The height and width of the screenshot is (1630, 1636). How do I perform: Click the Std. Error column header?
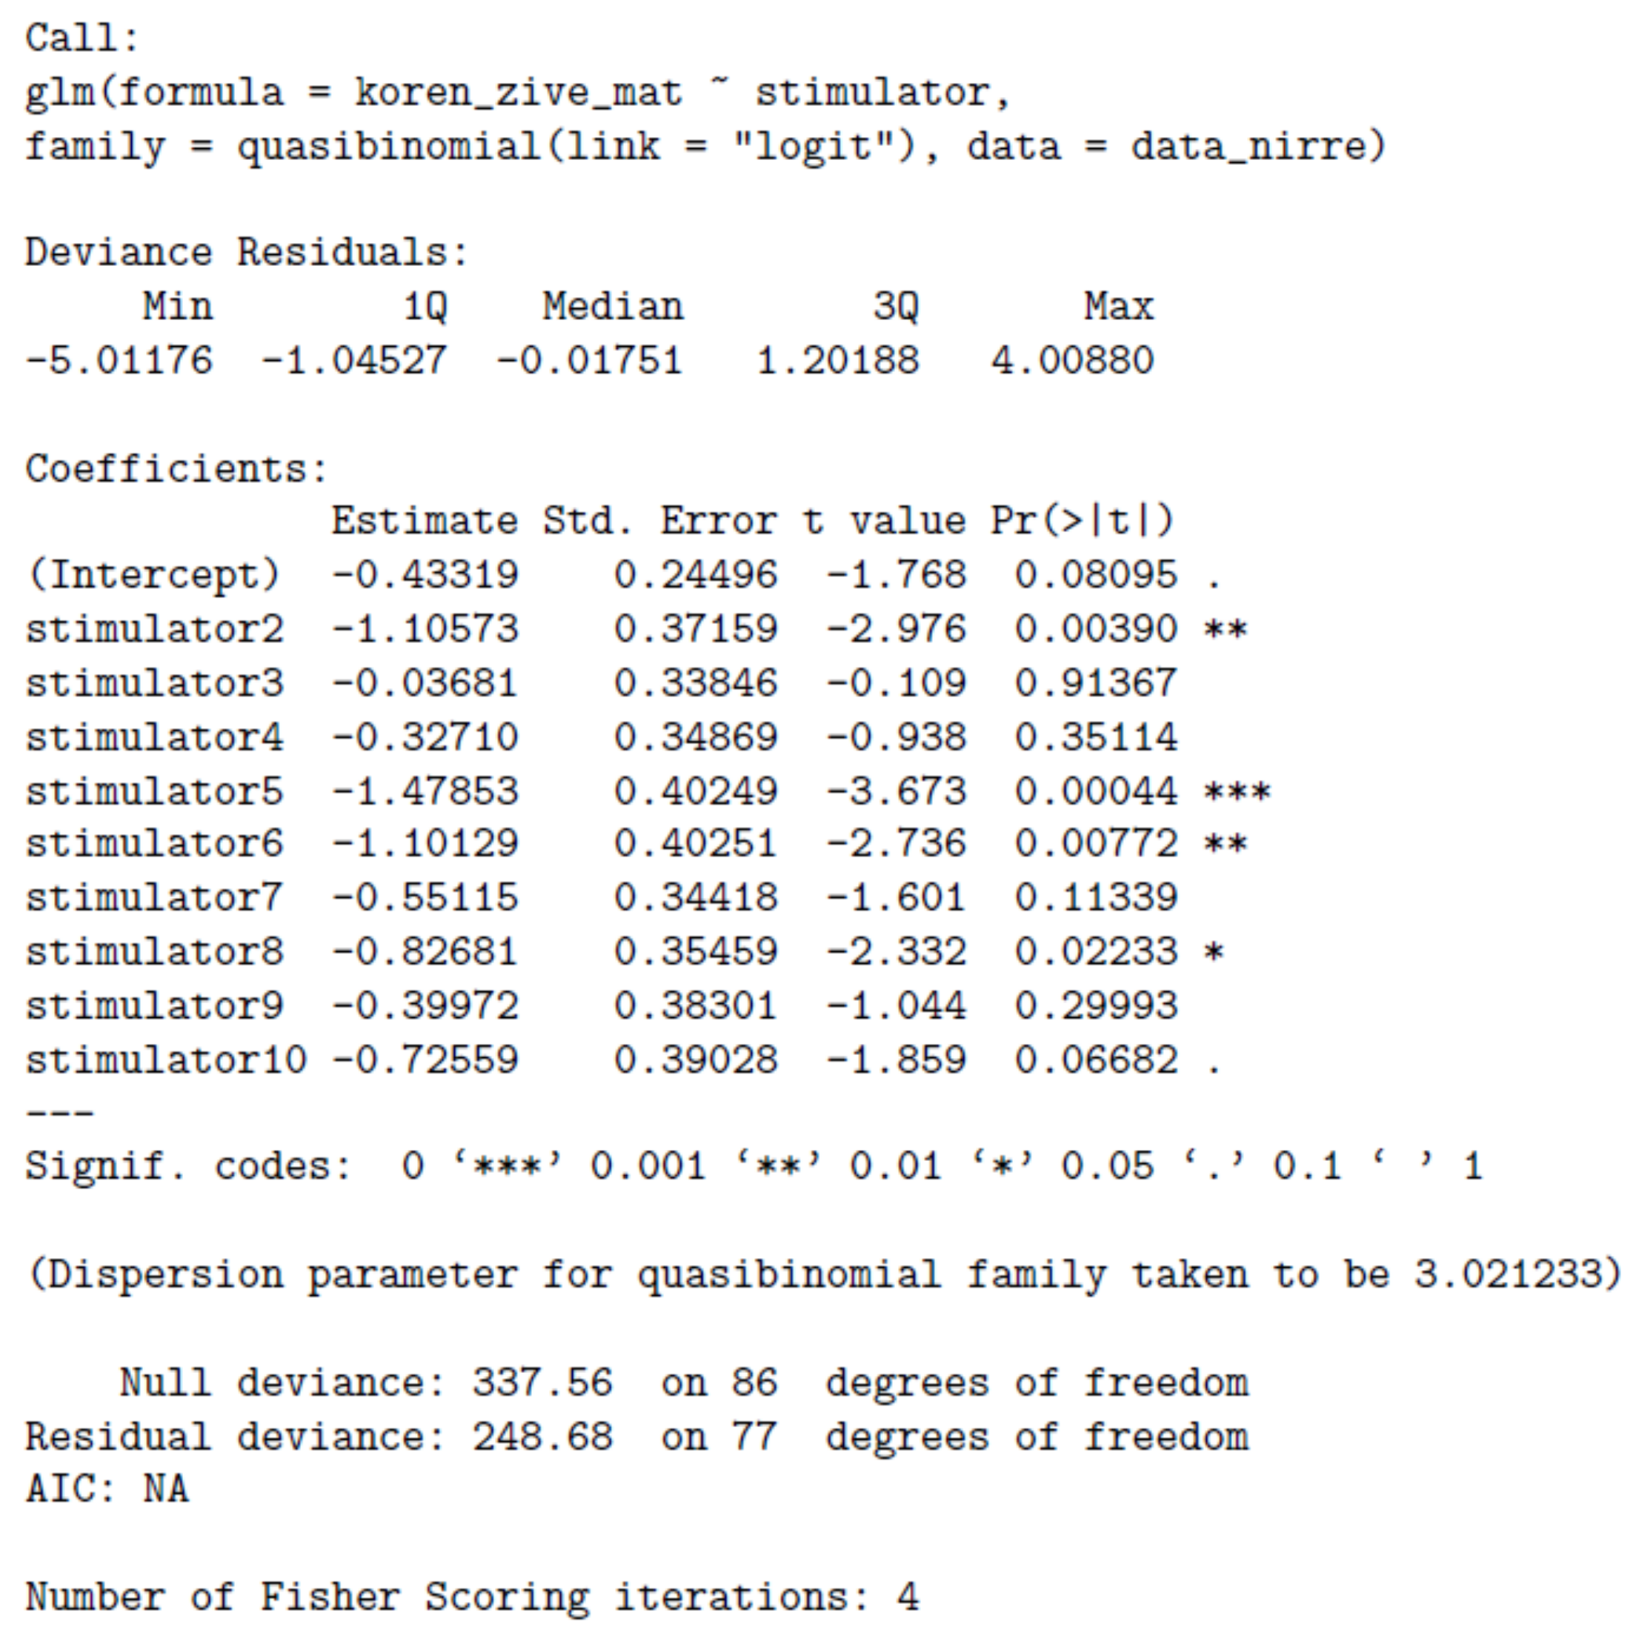(659, 521)
